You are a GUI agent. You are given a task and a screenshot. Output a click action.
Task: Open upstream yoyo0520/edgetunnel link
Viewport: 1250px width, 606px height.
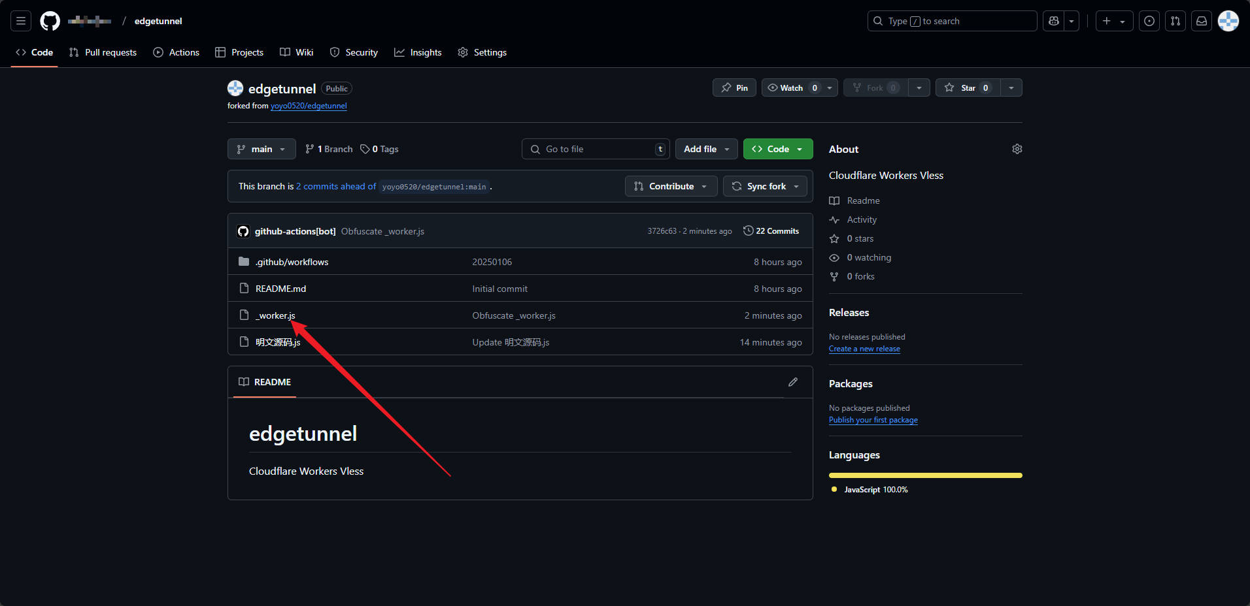309,106
